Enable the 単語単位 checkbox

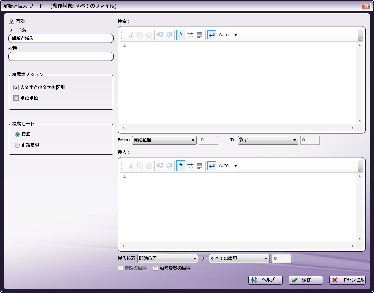pos(16,98)
